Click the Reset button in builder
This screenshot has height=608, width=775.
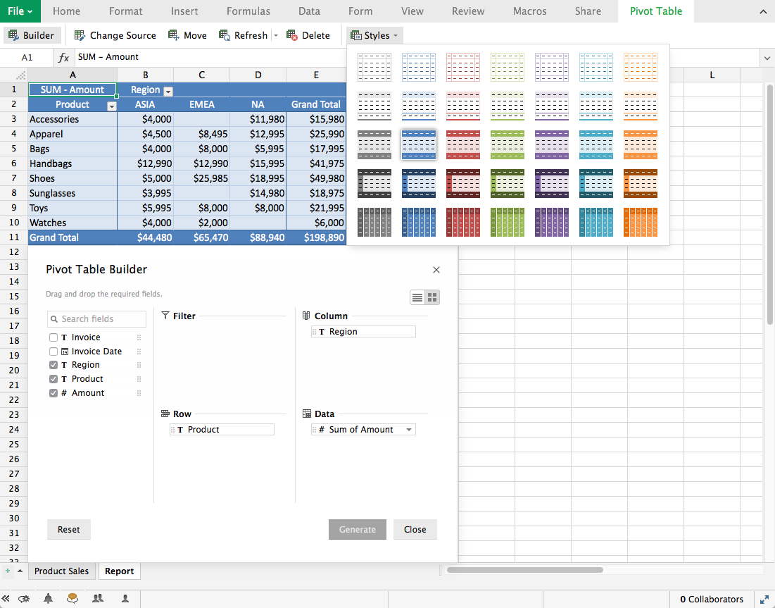pos(69,530)
